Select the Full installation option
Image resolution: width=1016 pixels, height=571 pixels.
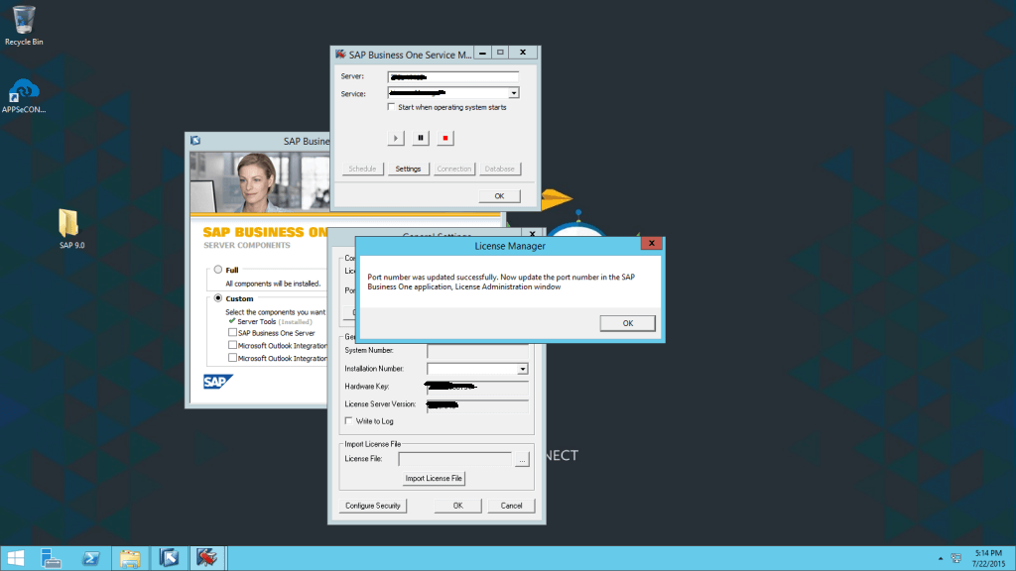[x=218, y=270]
